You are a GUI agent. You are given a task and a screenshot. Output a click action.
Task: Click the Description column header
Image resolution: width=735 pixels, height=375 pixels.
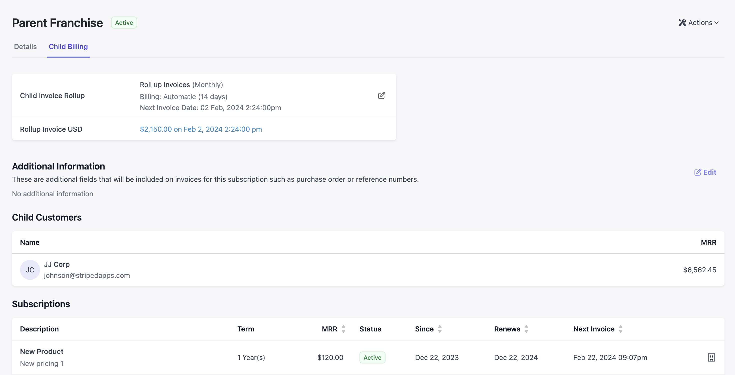click(x=39, y=329)
